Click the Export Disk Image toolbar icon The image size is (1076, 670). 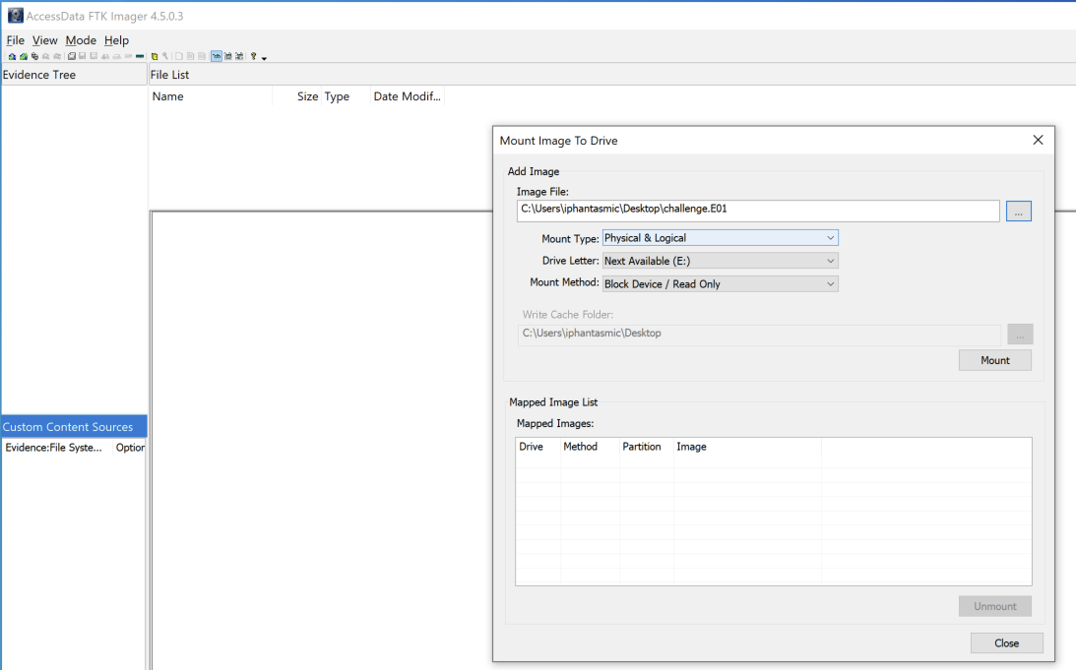pyautogui.click(x=83, y=56)
